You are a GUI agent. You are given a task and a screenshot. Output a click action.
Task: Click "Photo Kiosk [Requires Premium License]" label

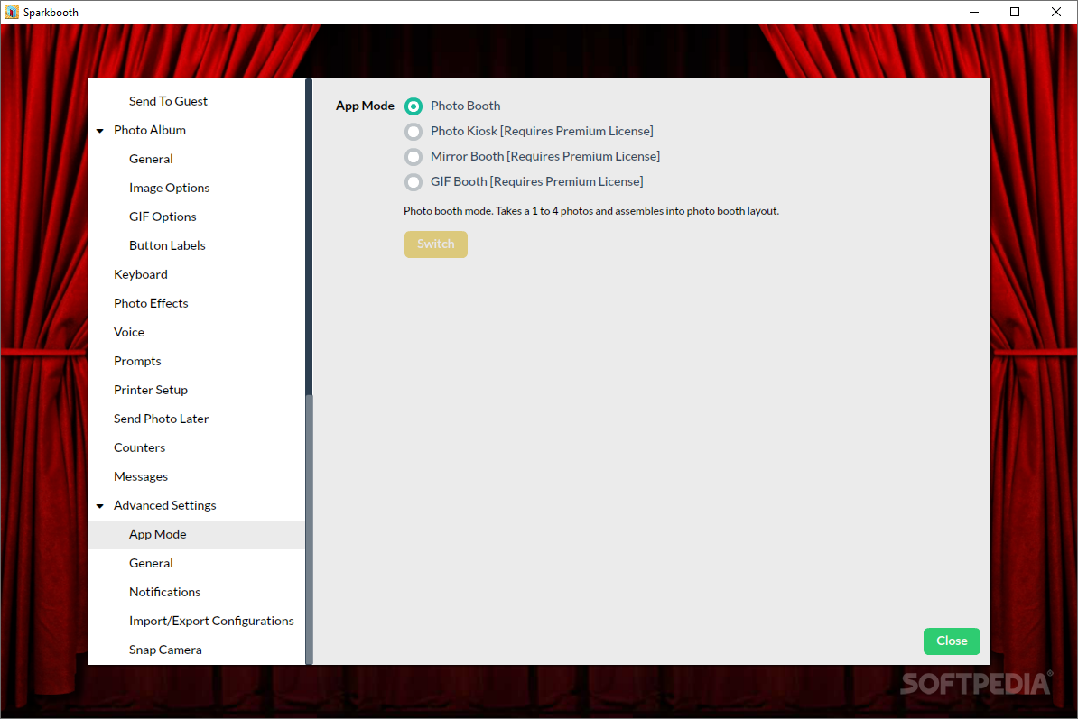click(x=542, y=131)
